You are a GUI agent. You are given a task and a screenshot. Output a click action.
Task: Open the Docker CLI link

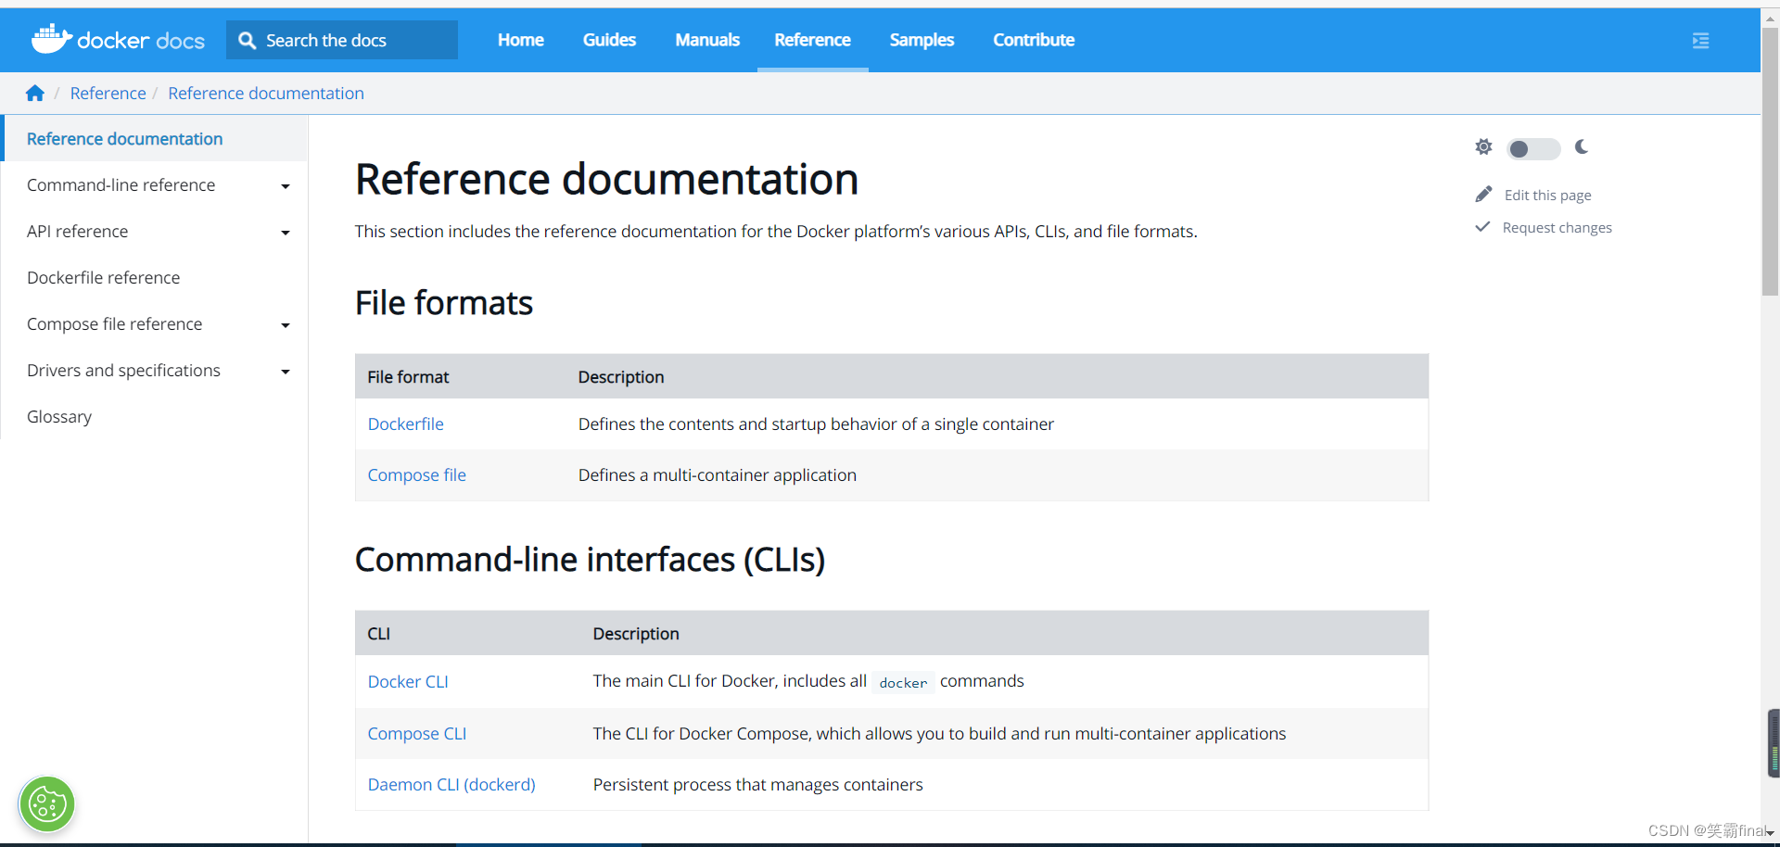[408, 681]
